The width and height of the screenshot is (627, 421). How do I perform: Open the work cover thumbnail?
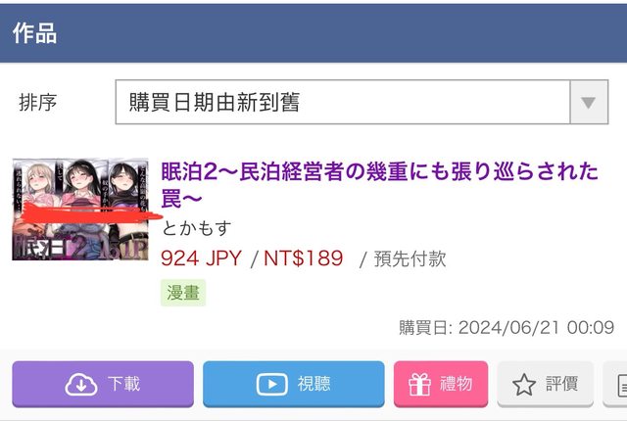click(80, 210)
